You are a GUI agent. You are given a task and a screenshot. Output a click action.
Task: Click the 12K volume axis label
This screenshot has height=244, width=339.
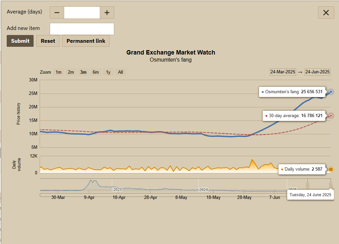pyautogui.click(x=34, y=156)
